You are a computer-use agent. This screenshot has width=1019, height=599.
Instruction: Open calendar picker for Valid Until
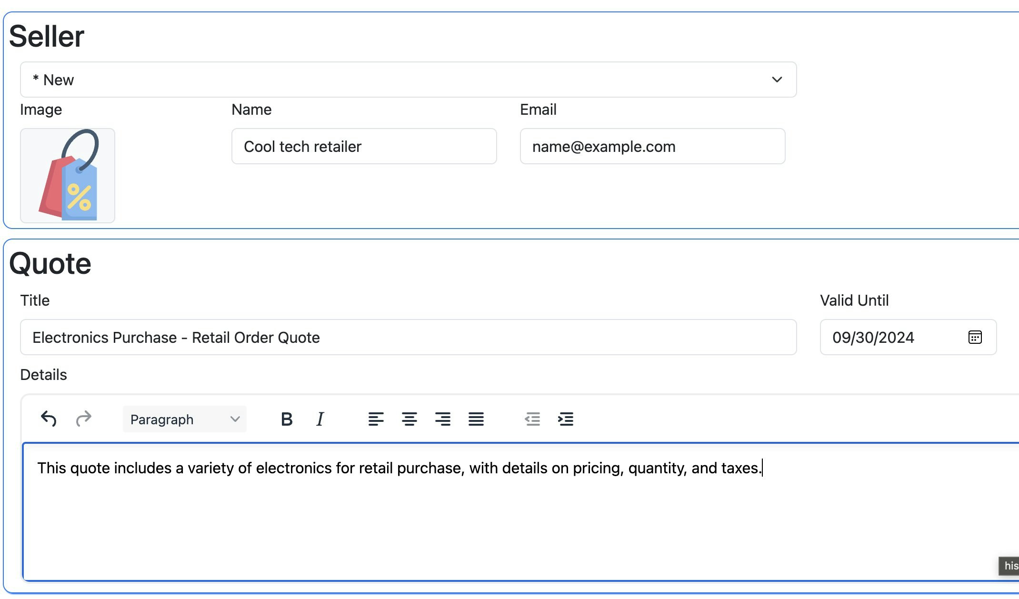point(975,337)
